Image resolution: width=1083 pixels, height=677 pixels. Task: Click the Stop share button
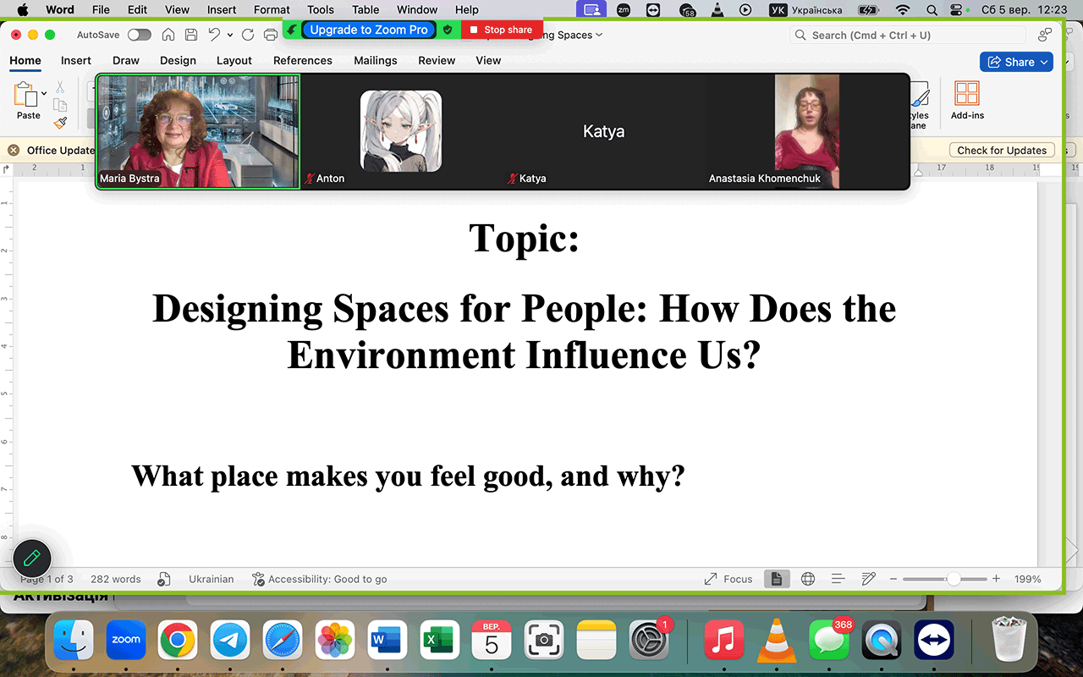point(502,30)
